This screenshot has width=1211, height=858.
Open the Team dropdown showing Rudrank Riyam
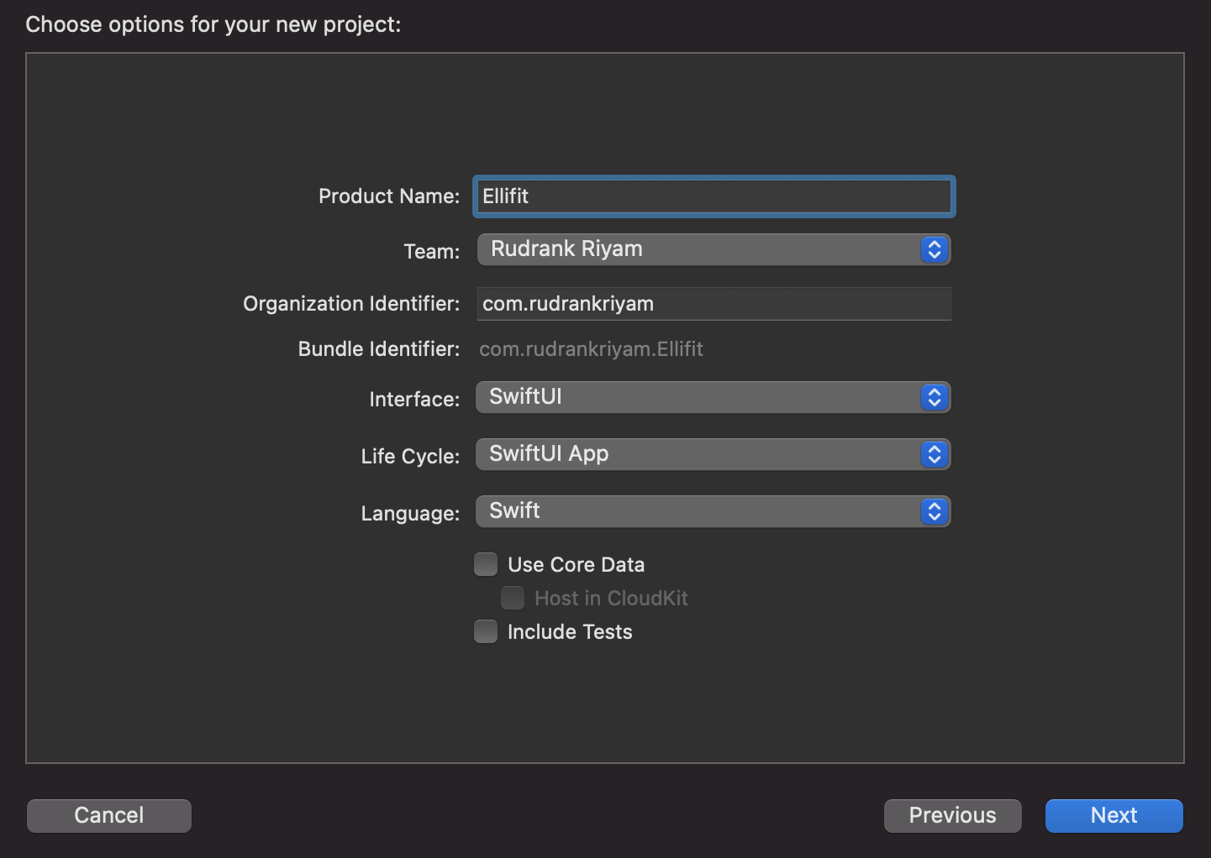[713, 249]
